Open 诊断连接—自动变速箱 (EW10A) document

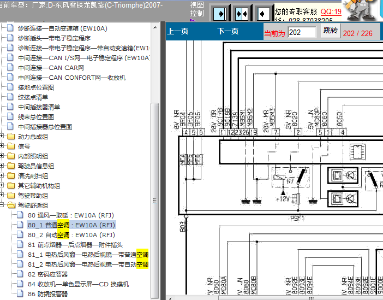click(63, 28)
